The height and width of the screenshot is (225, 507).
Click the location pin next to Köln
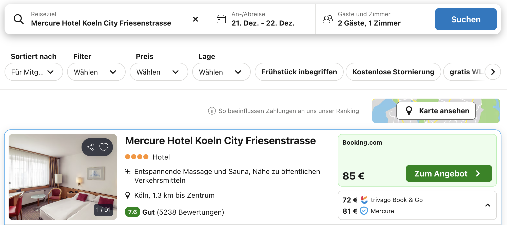tap(128, 195)
